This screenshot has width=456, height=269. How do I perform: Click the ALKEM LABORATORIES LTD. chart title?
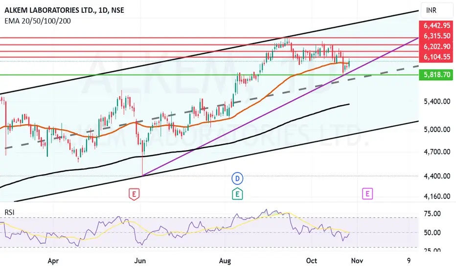[x=64, y=10]
